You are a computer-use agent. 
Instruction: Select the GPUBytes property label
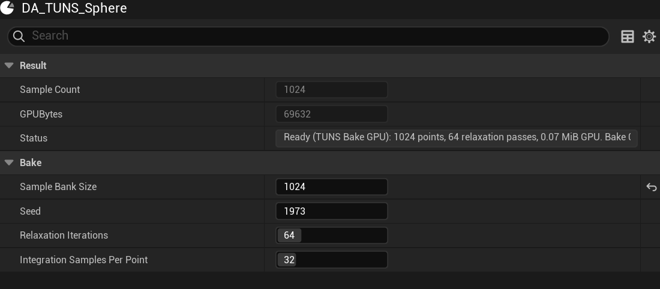[x=41, y=114]
